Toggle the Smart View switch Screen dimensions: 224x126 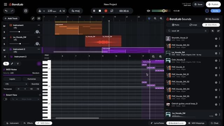point(5,99)
